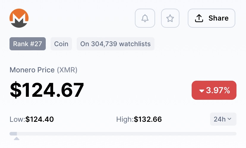246x148 pixels.
Task: Click the Share button
Action: pyautogui.click(x=211, y=18)
